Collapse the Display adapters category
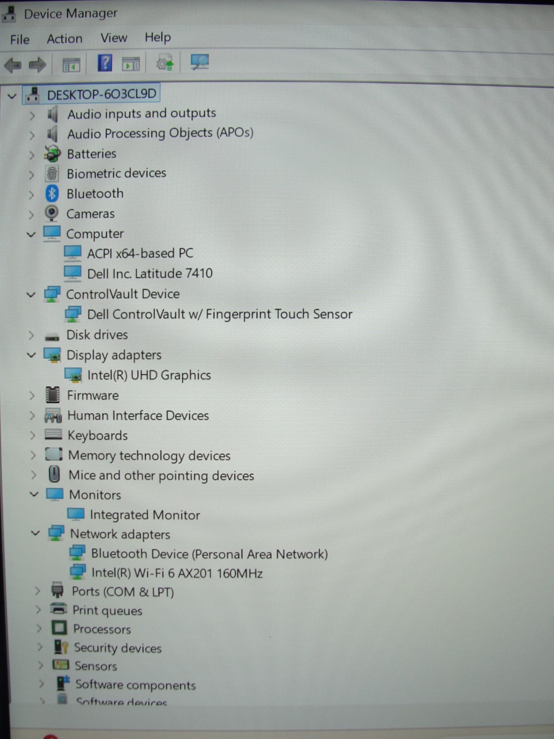Viewport: 554px width, 739px height. click(x=31, y=355)
